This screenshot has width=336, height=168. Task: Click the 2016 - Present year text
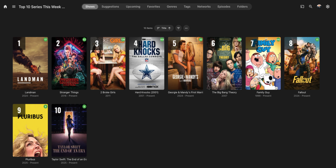pyautogui.click(x=69, y=96)
